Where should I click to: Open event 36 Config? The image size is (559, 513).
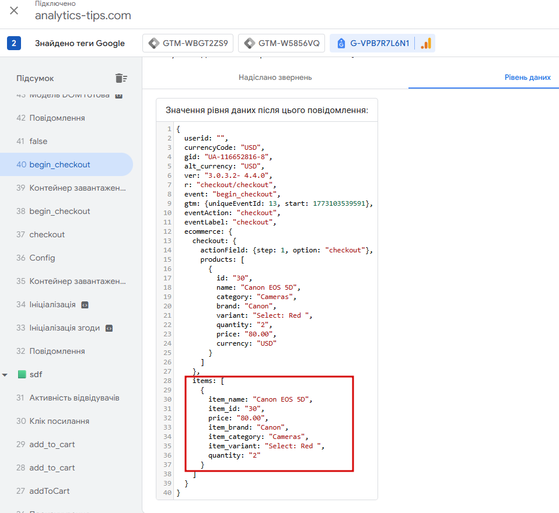click(42, 258)
